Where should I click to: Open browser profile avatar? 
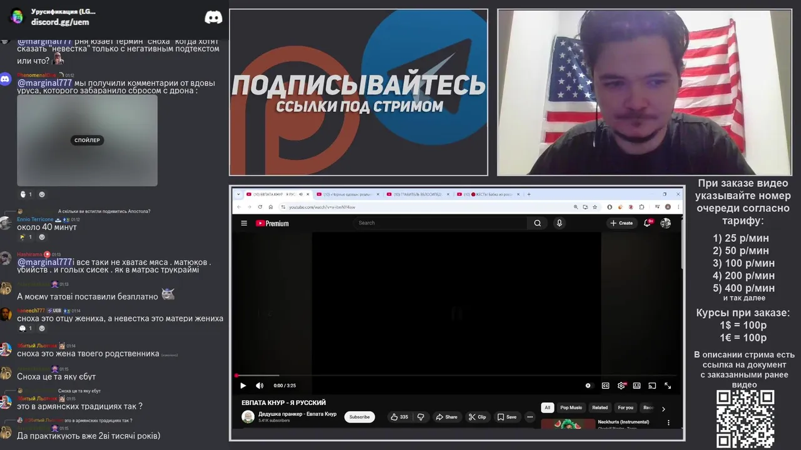coord(668,207)
